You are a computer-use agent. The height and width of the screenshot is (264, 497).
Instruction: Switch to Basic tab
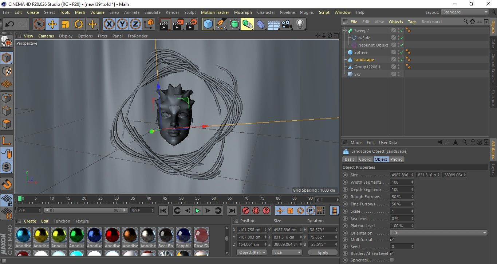coord(350,159)
